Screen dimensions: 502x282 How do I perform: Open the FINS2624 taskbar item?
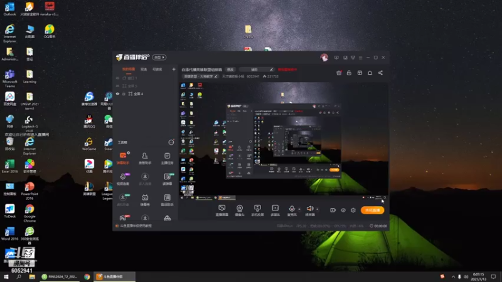pos(60,276)
